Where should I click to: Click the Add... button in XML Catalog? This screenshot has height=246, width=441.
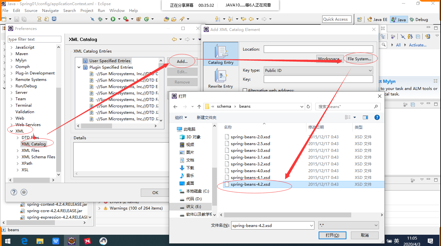182,61
